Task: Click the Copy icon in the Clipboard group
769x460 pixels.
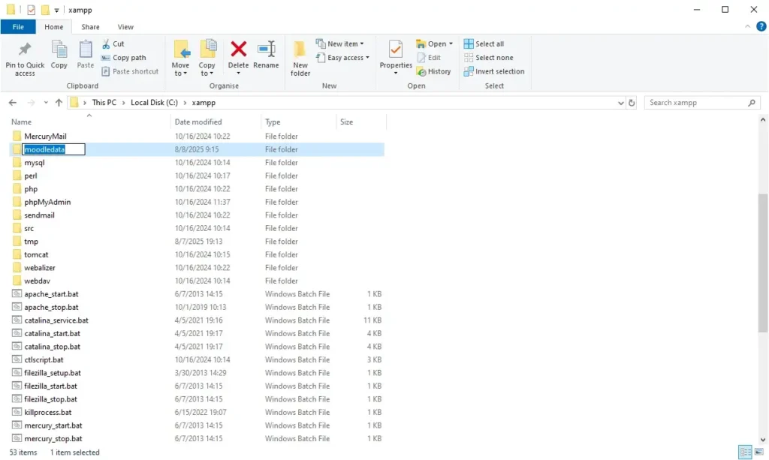Action: [x=59, y=56]
